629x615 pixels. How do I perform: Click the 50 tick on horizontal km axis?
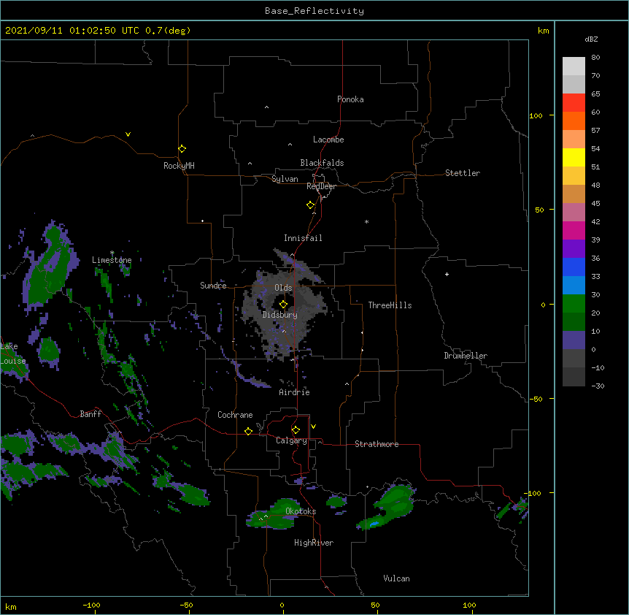[x=375, y=605]
